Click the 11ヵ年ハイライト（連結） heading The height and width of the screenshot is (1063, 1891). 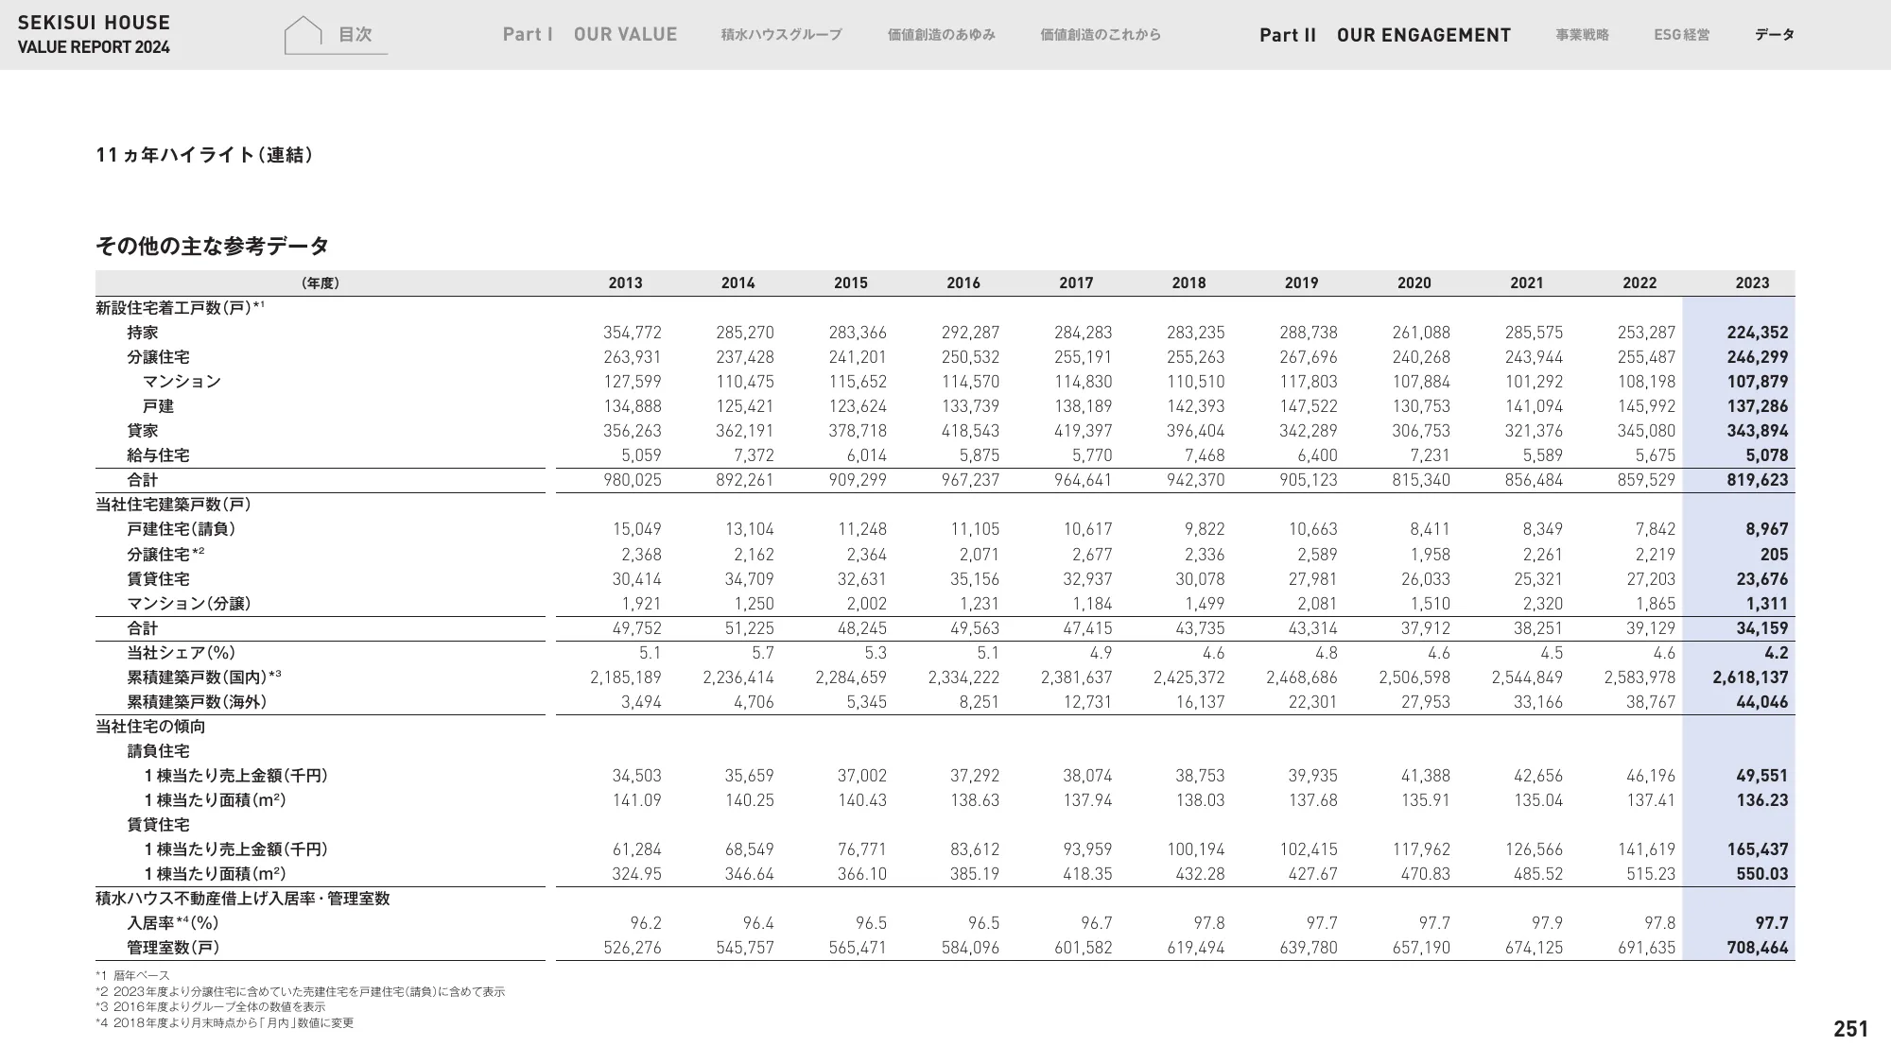tap(206, 153)
